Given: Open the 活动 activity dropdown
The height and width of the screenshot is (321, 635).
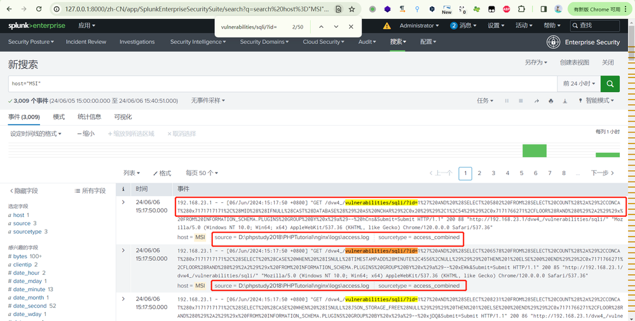Looking at the screenshot, I should pyautogui.click(x=524, y=25).
